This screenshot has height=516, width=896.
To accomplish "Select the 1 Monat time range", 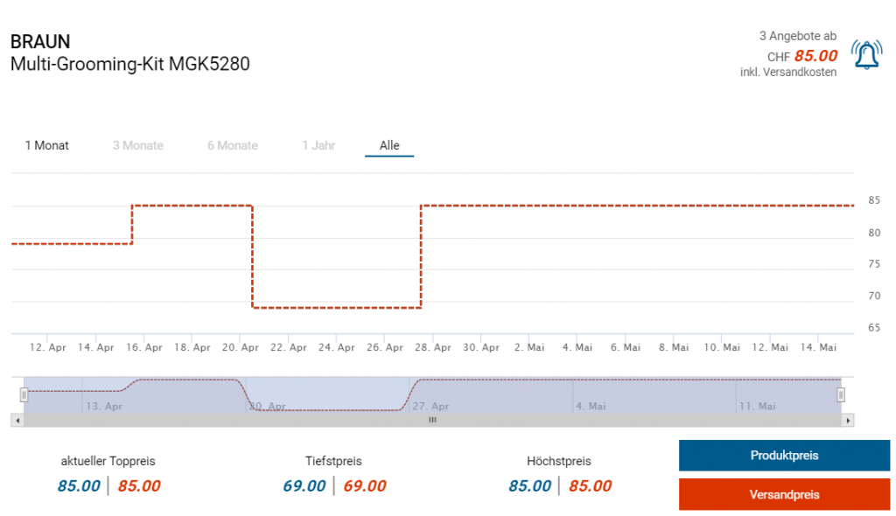I will click(47, 145).
